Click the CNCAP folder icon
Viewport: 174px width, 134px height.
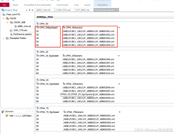point(7,18)
